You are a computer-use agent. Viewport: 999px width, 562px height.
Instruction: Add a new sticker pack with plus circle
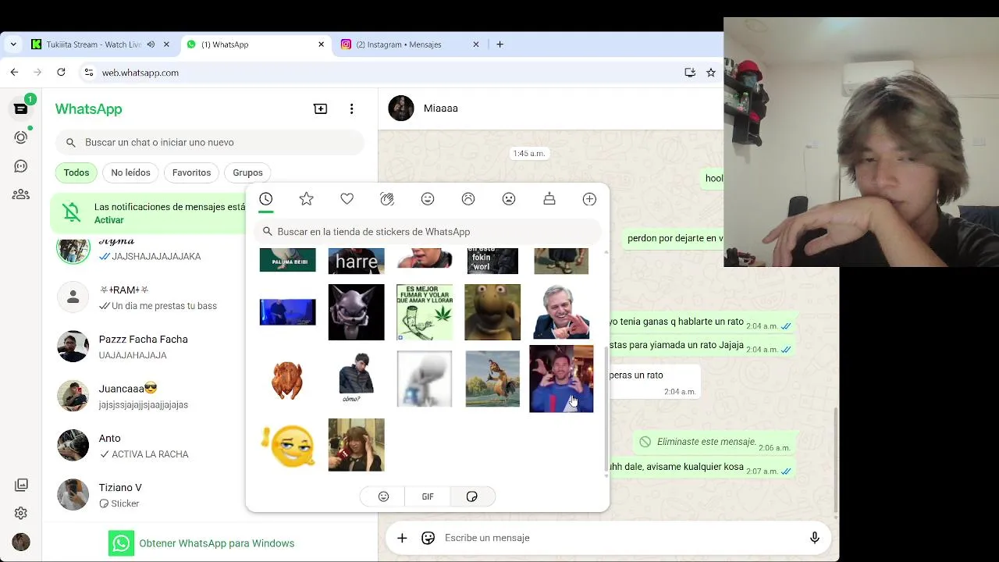click(x=589, y=199)
